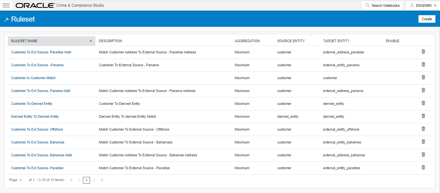This screenshot has width=440, height=193.
Task: Open Customer To Ext Source- Bahamas Addr link
Action: (42, 155)
